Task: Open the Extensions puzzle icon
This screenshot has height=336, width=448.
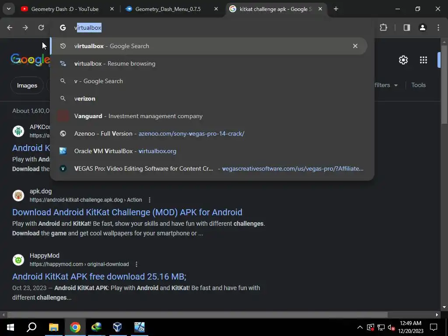Action: coord(383,28)
